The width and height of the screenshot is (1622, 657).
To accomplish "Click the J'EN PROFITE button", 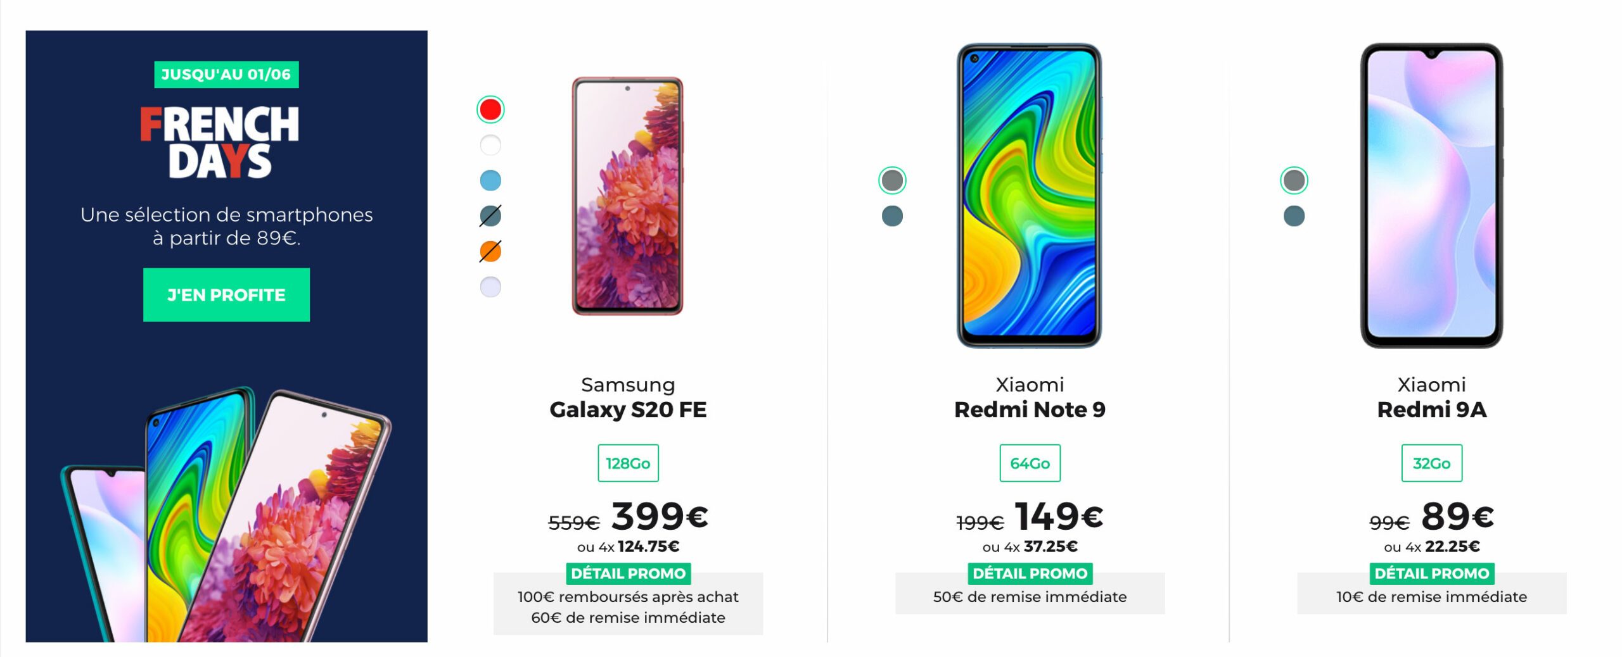I will pyautogui.click(x=226, y=295).
